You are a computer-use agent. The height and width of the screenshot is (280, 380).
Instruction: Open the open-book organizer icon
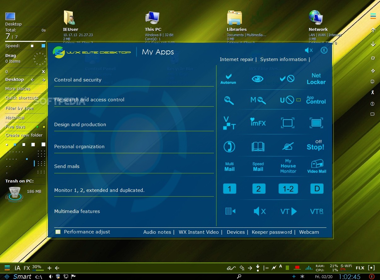coord(258,147)
